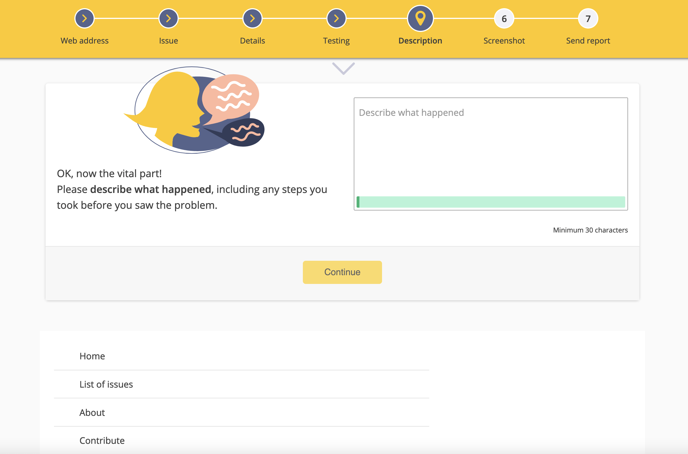The image size is (688, 454).
Task: Click the Continue button
Action: (x=342, y=272)
